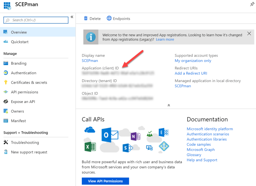
Task: Open the SCEPman display name link
Action: click(90, 61)
